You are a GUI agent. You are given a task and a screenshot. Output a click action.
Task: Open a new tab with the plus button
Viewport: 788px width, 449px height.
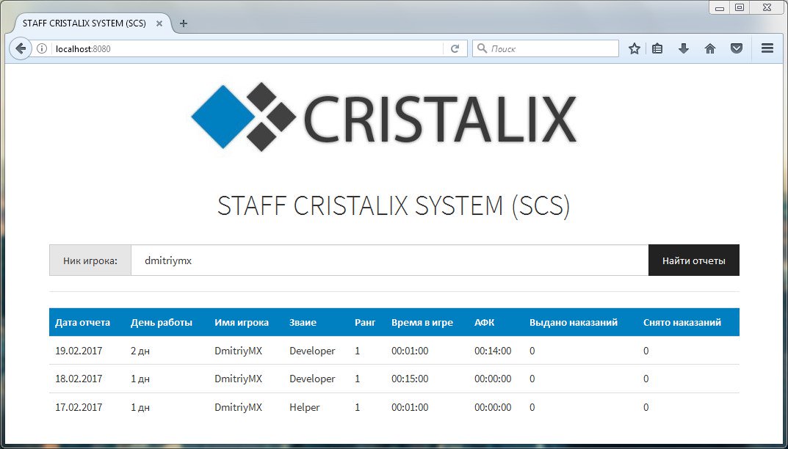coord(184,23)
